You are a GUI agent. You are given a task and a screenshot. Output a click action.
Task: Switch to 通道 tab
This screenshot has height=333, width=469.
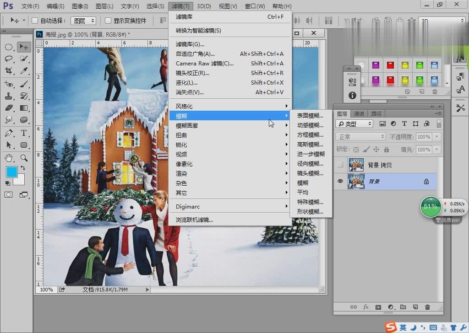[x=359, y=114]
